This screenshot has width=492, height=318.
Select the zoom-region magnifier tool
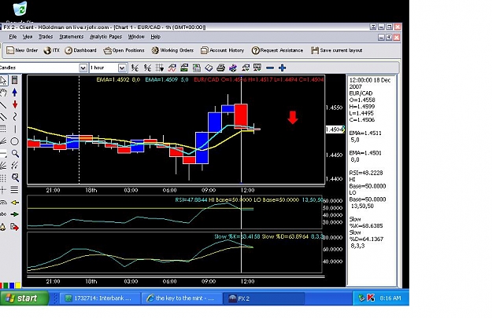tap(15, 177)
